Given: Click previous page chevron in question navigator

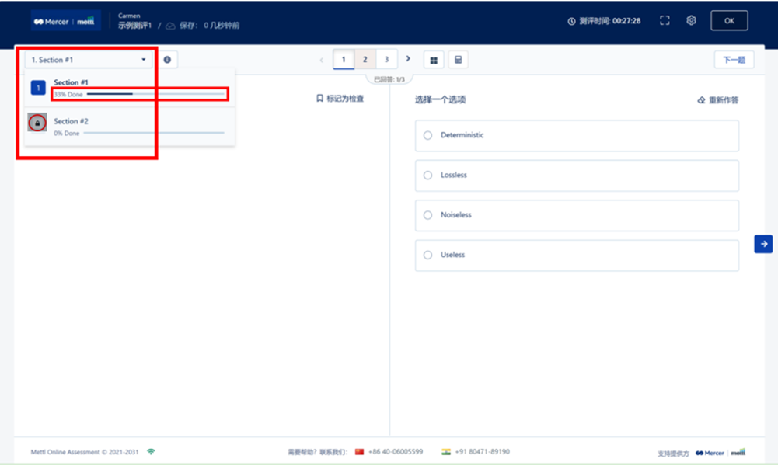Looking at the screenshot, I should (x=322, y=60).
